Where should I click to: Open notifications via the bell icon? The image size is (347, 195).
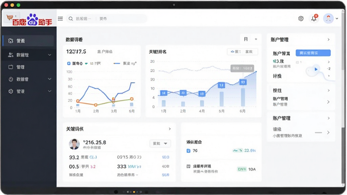pos(314,19)
